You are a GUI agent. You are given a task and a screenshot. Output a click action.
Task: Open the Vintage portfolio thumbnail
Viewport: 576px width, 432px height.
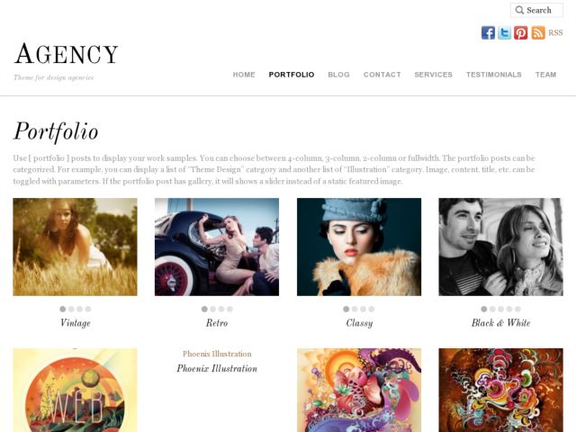75,247
